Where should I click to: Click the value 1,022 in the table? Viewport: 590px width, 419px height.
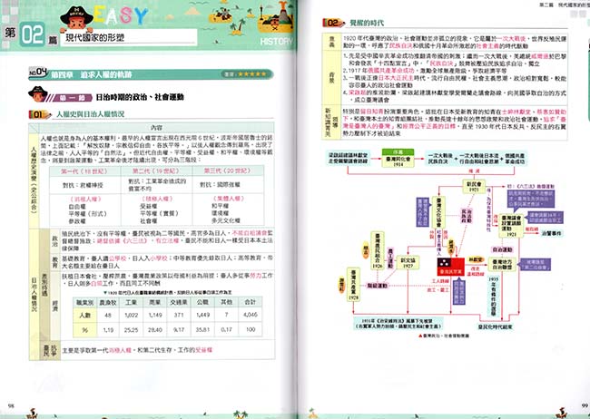(x=131, y=315)
